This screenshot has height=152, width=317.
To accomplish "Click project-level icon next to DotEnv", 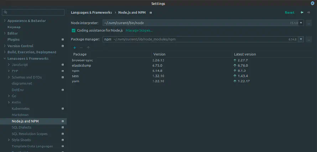I will pos(63,90).
